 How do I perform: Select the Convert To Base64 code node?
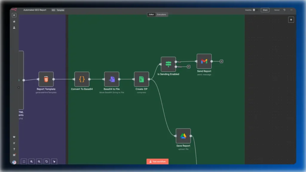coord(82,79)
